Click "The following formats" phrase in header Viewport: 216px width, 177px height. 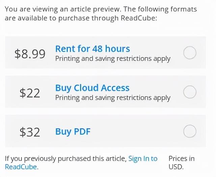(x=161, y=9)
